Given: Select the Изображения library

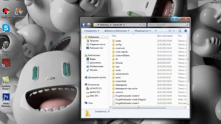Looking at the screenshot, I should click(97, 66).
